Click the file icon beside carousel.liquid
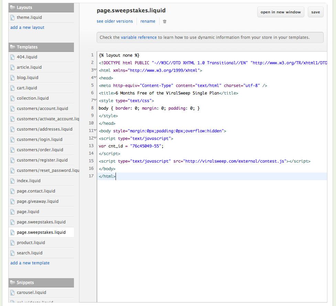The height and width of the screenshot is (306, 336). 12,293
